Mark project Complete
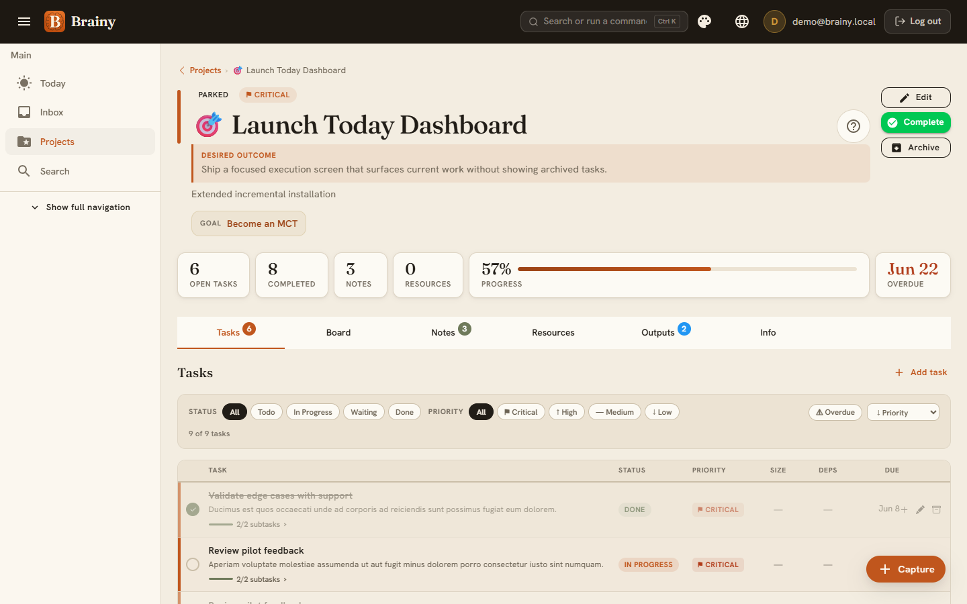967x604 pixels. tap(916, 122)
